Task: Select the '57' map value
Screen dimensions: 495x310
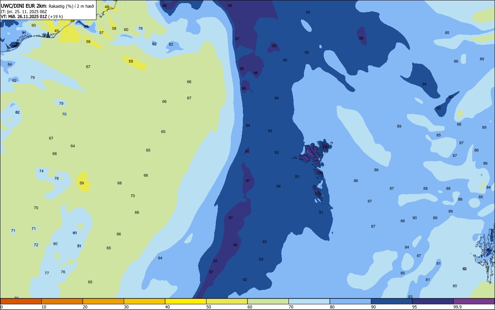Action: coord(101,33)
